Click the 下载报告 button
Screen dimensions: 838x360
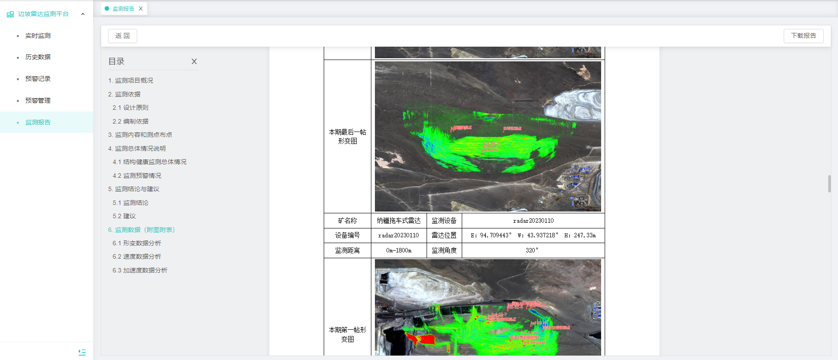(x=803, y=36)
